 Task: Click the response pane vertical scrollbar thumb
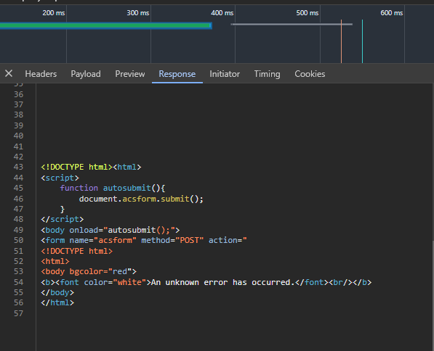433,295
